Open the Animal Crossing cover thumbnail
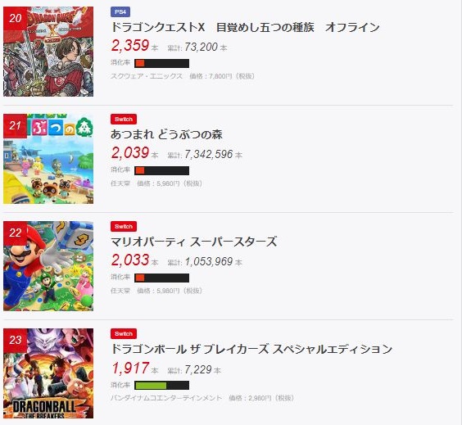Viewport: 462px width, 425px height. point(48,159)
